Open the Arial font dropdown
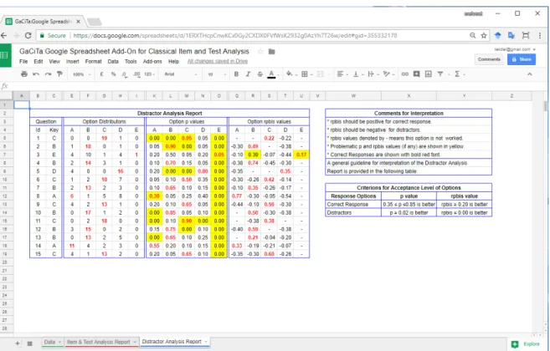Image resolution: width=550 pixels, height=351 pixels. 180,74
